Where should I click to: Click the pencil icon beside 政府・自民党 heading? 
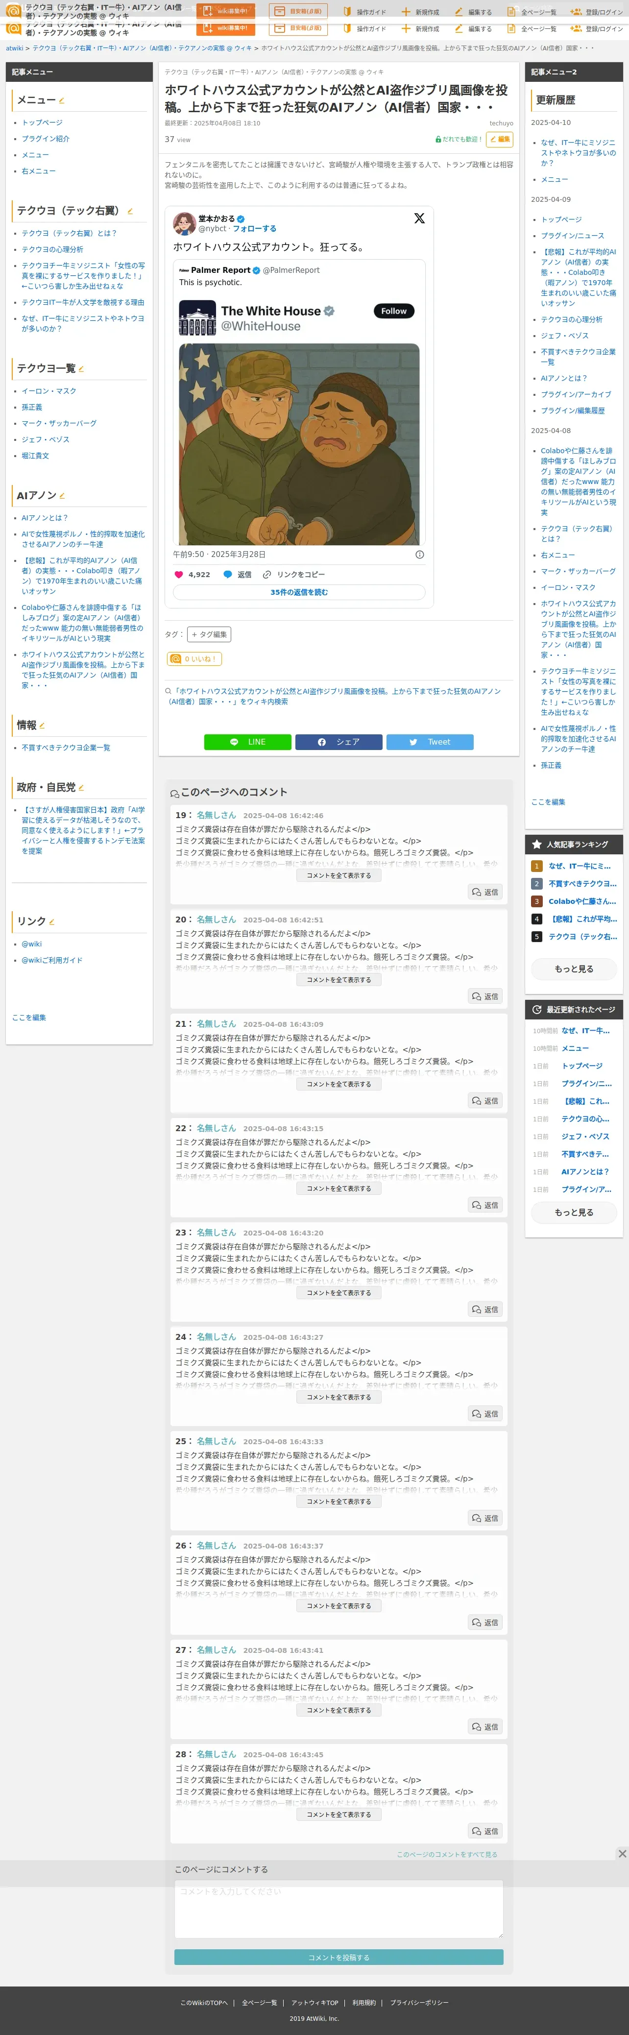coord(81,788)
